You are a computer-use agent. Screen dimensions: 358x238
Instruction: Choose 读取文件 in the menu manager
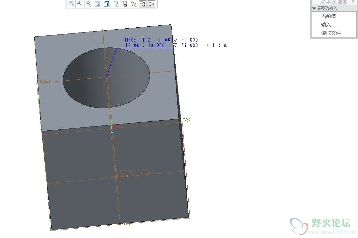point(331,33)
